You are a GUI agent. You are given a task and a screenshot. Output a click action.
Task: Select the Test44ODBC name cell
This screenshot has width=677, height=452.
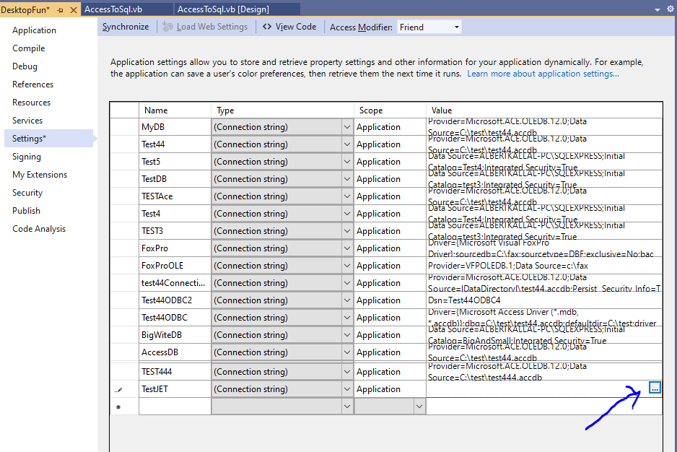[x=175, y=318]
